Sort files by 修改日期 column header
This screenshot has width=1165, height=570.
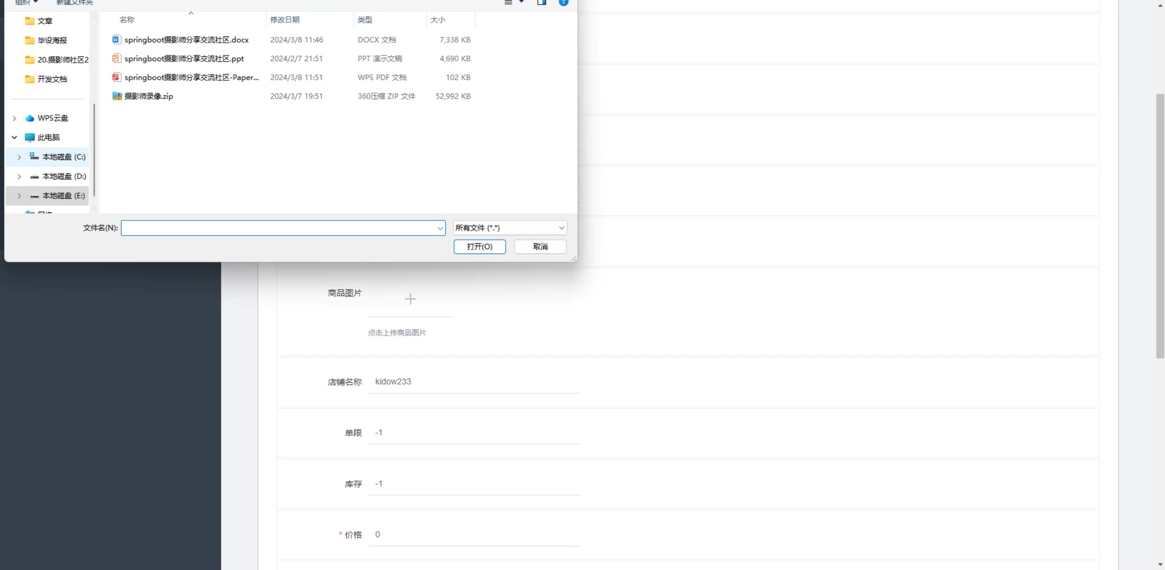(x=285, y=20)
